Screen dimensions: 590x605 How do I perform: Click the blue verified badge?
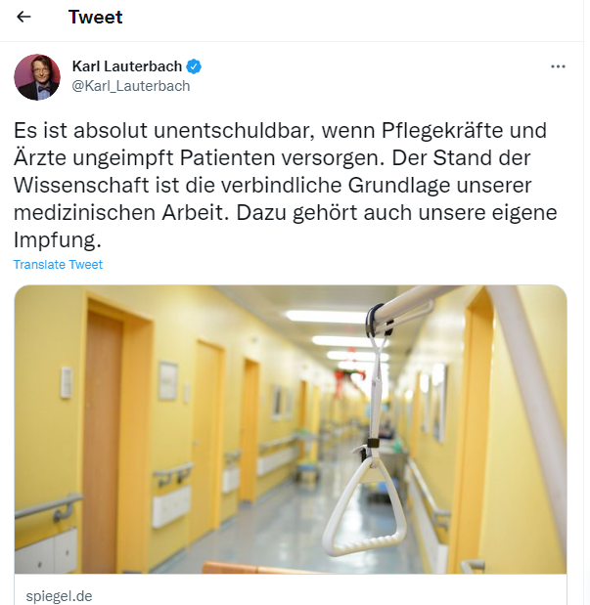pos(194,66)
